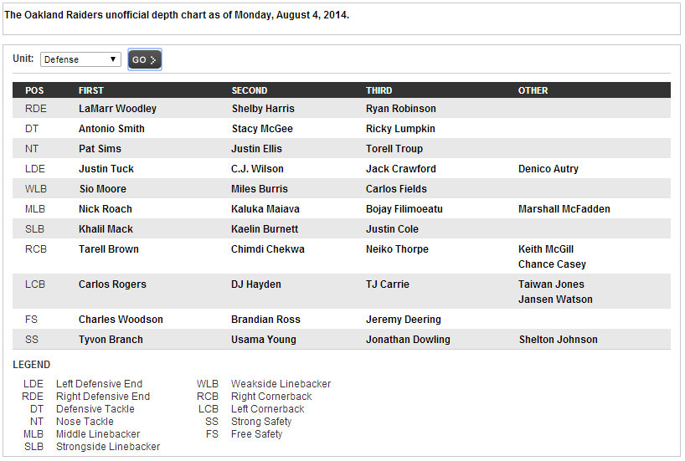
Task: Click Justin Tuck at LDE
Action: [x=106, y=169]
